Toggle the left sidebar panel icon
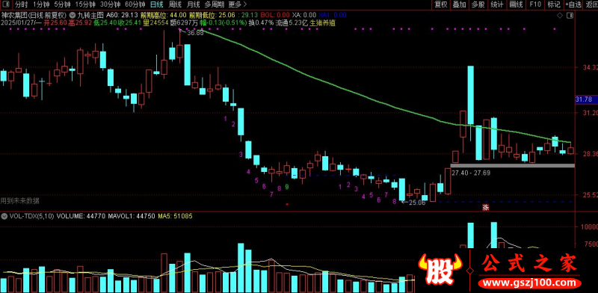This screenshot has width=598, height=293. [x=7, y=4]
